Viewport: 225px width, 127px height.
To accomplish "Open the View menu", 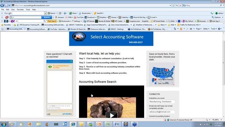I will [13, 10].
